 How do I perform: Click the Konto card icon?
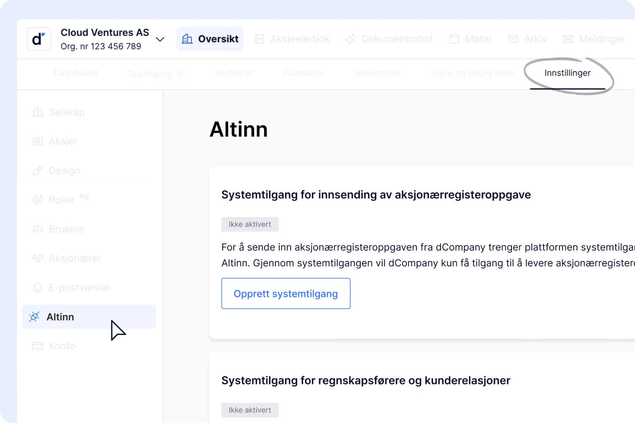[x=38, y=346]
